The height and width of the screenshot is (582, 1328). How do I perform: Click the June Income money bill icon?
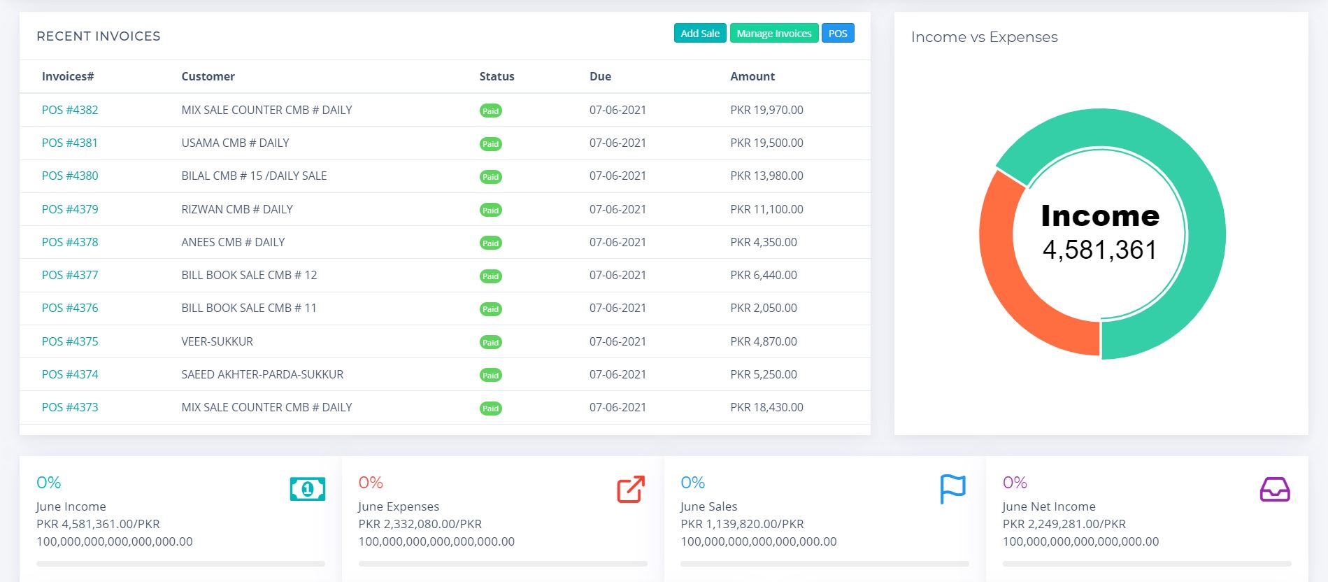(x=308, y=489)
